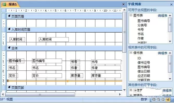Select the 库存量: label control
Screen dimensions: 174x103
click(x=77, y=76)
